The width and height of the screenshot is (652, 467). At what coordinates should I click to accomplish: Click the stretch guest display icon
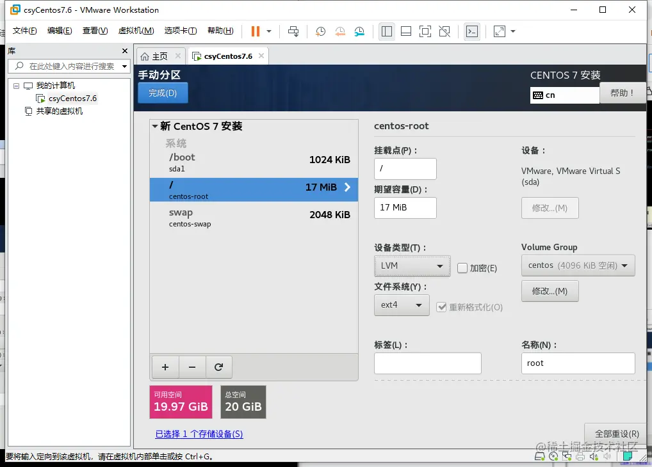click(x=500, y=31)
